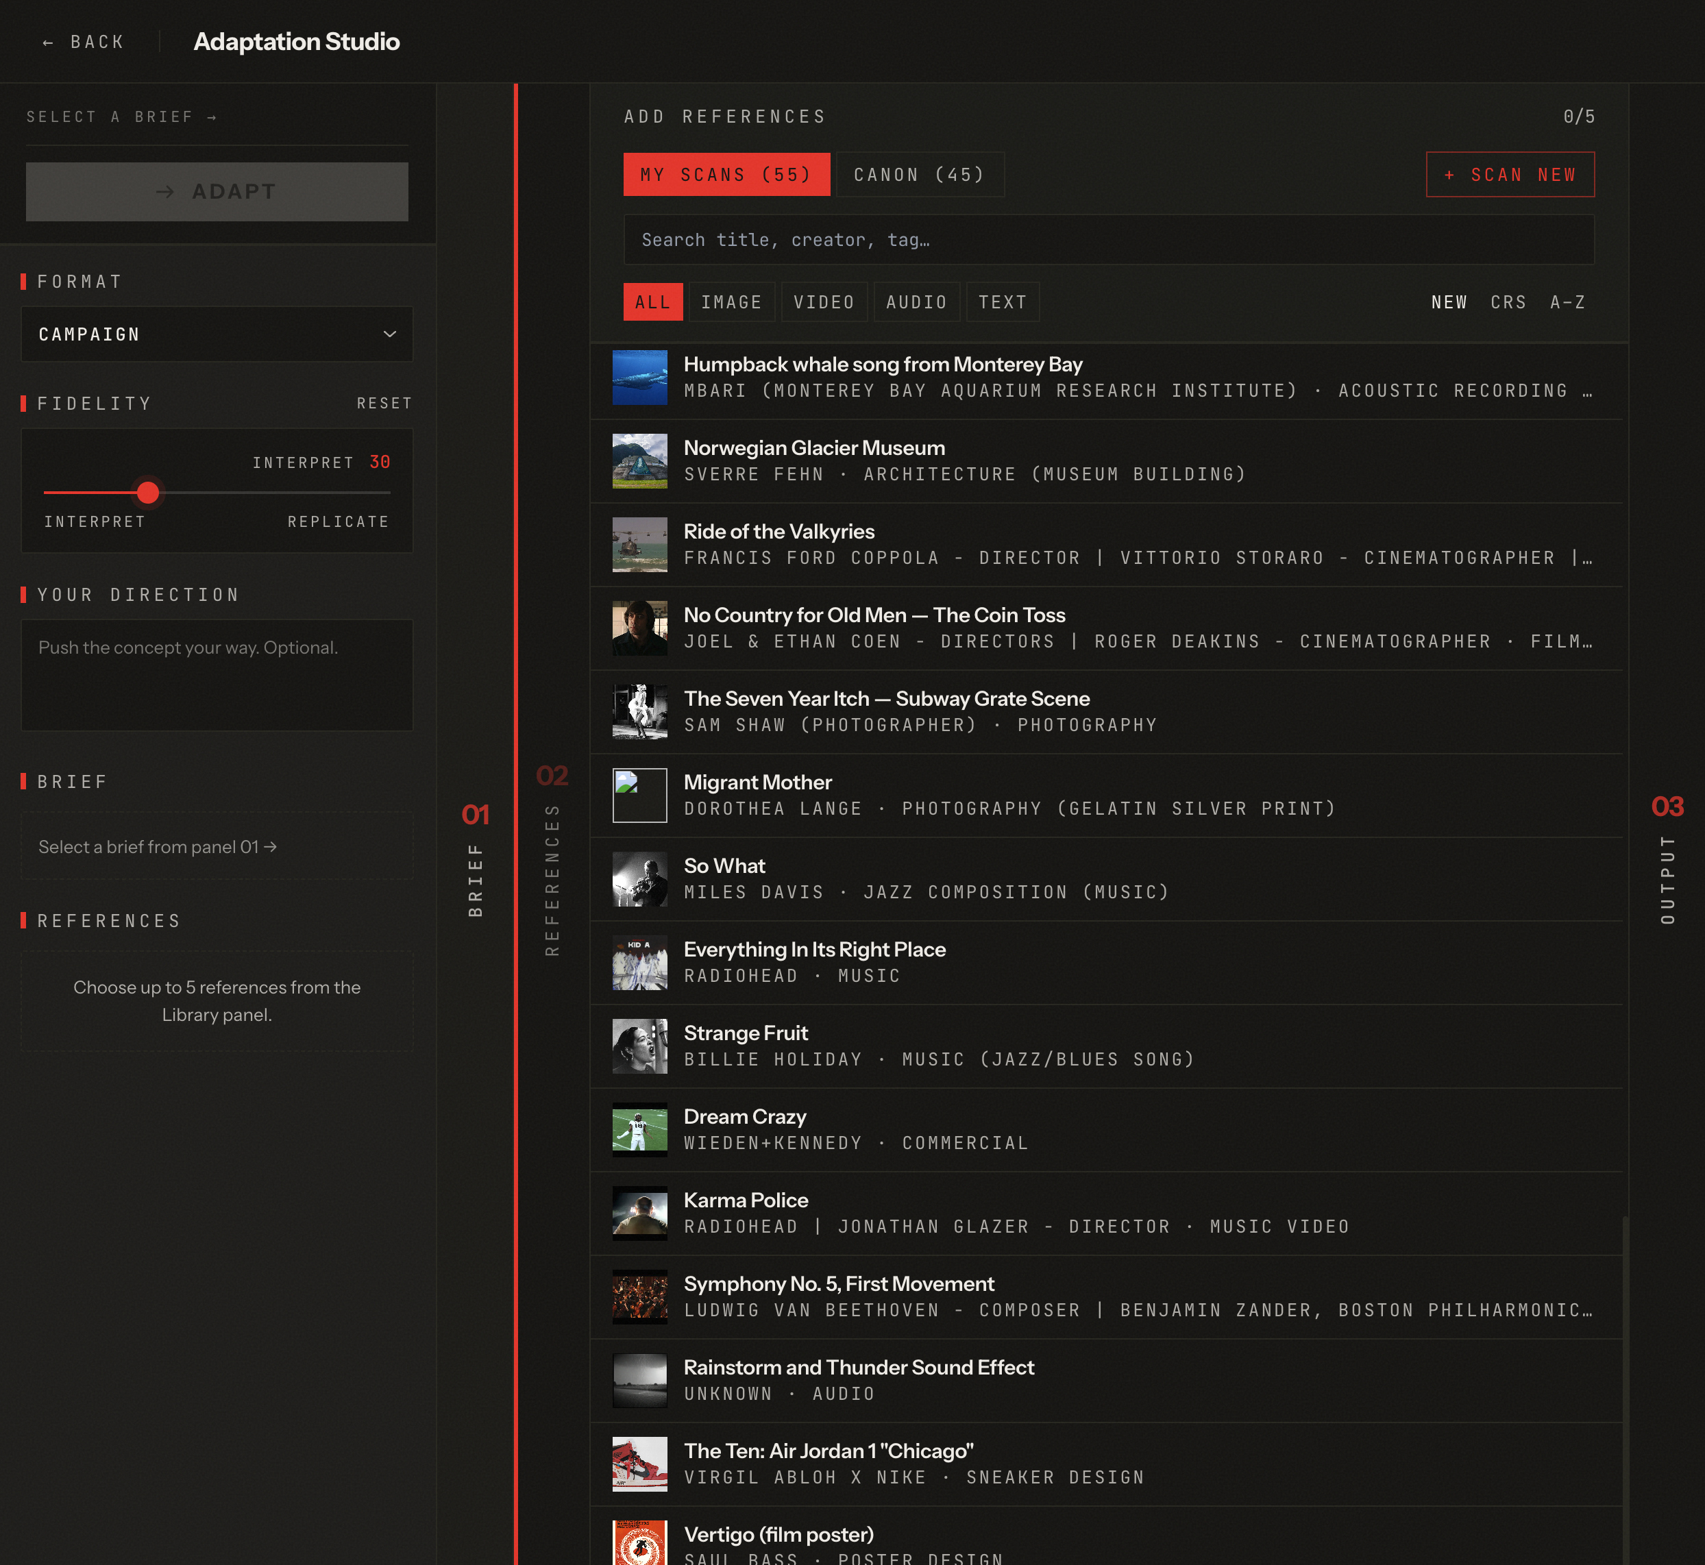Sort references by CRS
This screenshot has height=1565, width=1705.
point(1508,302)
